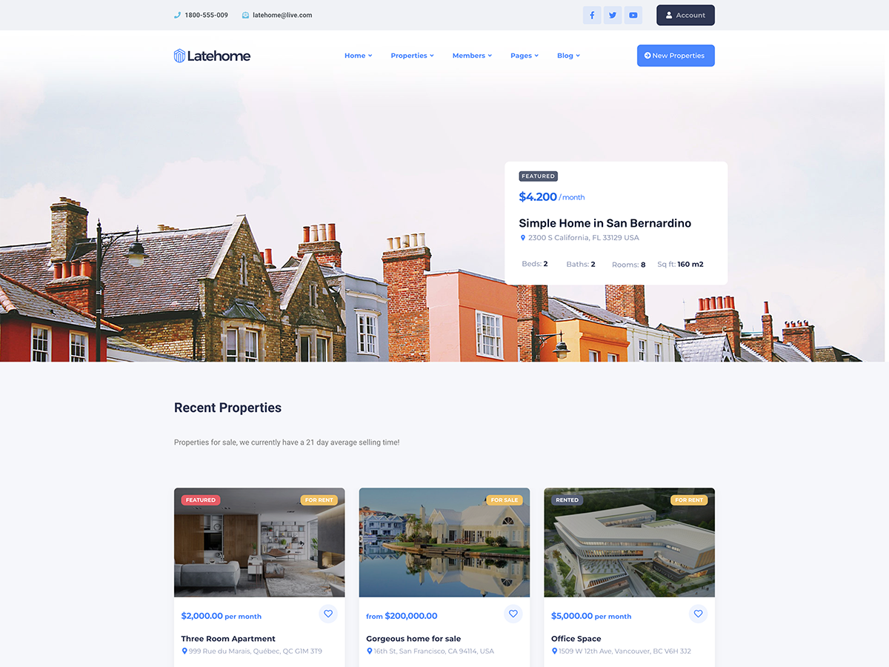
Task: Click the map pin beside 2300 S California
Action: pyautogui.click(x=522, y=238)
